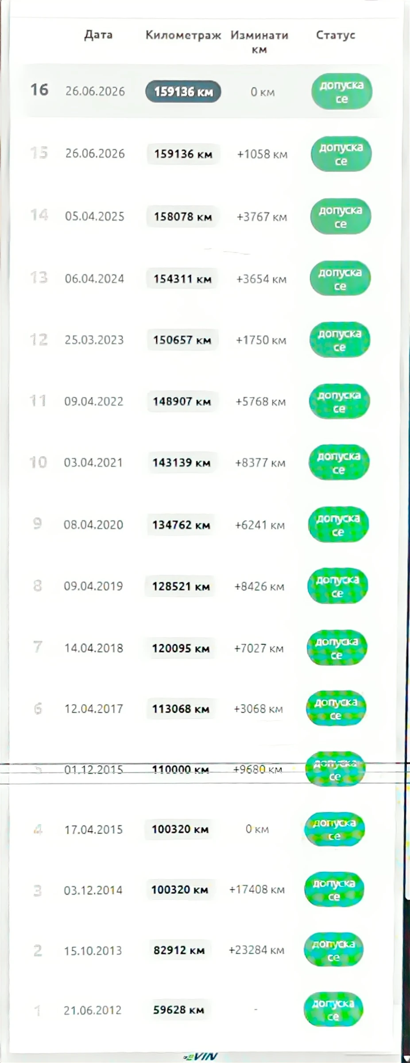Select the 82912 км mileage badge
Image resolution: width=410 pixels, height=1063 pixels.
pos(179,950)
